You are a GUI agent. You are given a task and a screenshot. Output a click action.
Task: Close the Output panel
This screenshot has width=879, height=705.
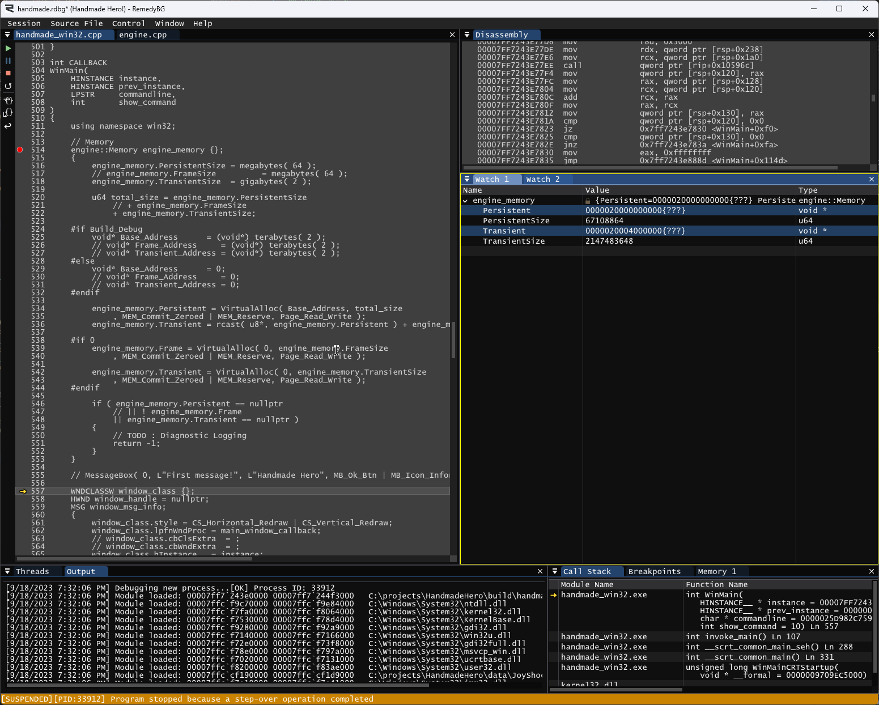pyautogui.click(x=540, y=571)
